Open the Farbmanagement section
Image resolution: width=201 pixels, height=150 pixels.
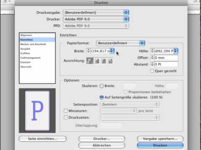coord(37,58)
